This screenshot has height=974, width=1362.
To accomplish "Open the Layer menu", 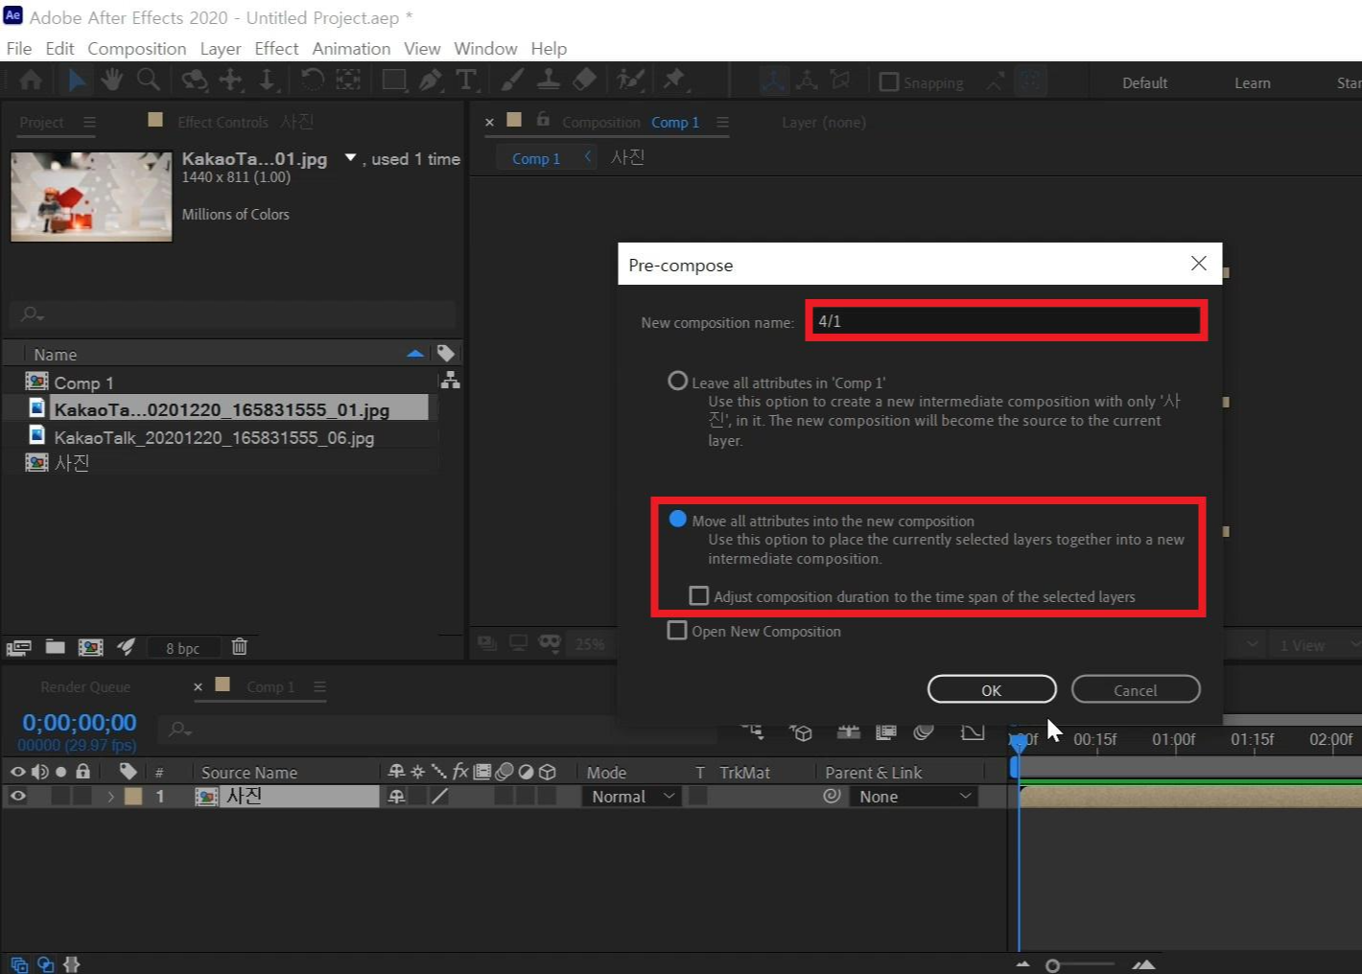I will (x=220, y=48).
